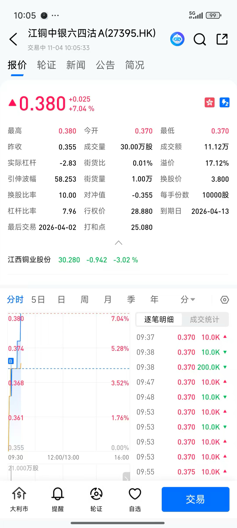Tap 成交额 value 11.12万
The height and width of the screenshot is (528, 237).
coord(216,147)
